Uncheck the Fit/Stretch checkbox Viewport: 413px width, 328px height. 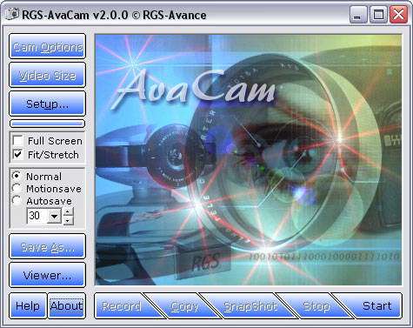(18, 155)
